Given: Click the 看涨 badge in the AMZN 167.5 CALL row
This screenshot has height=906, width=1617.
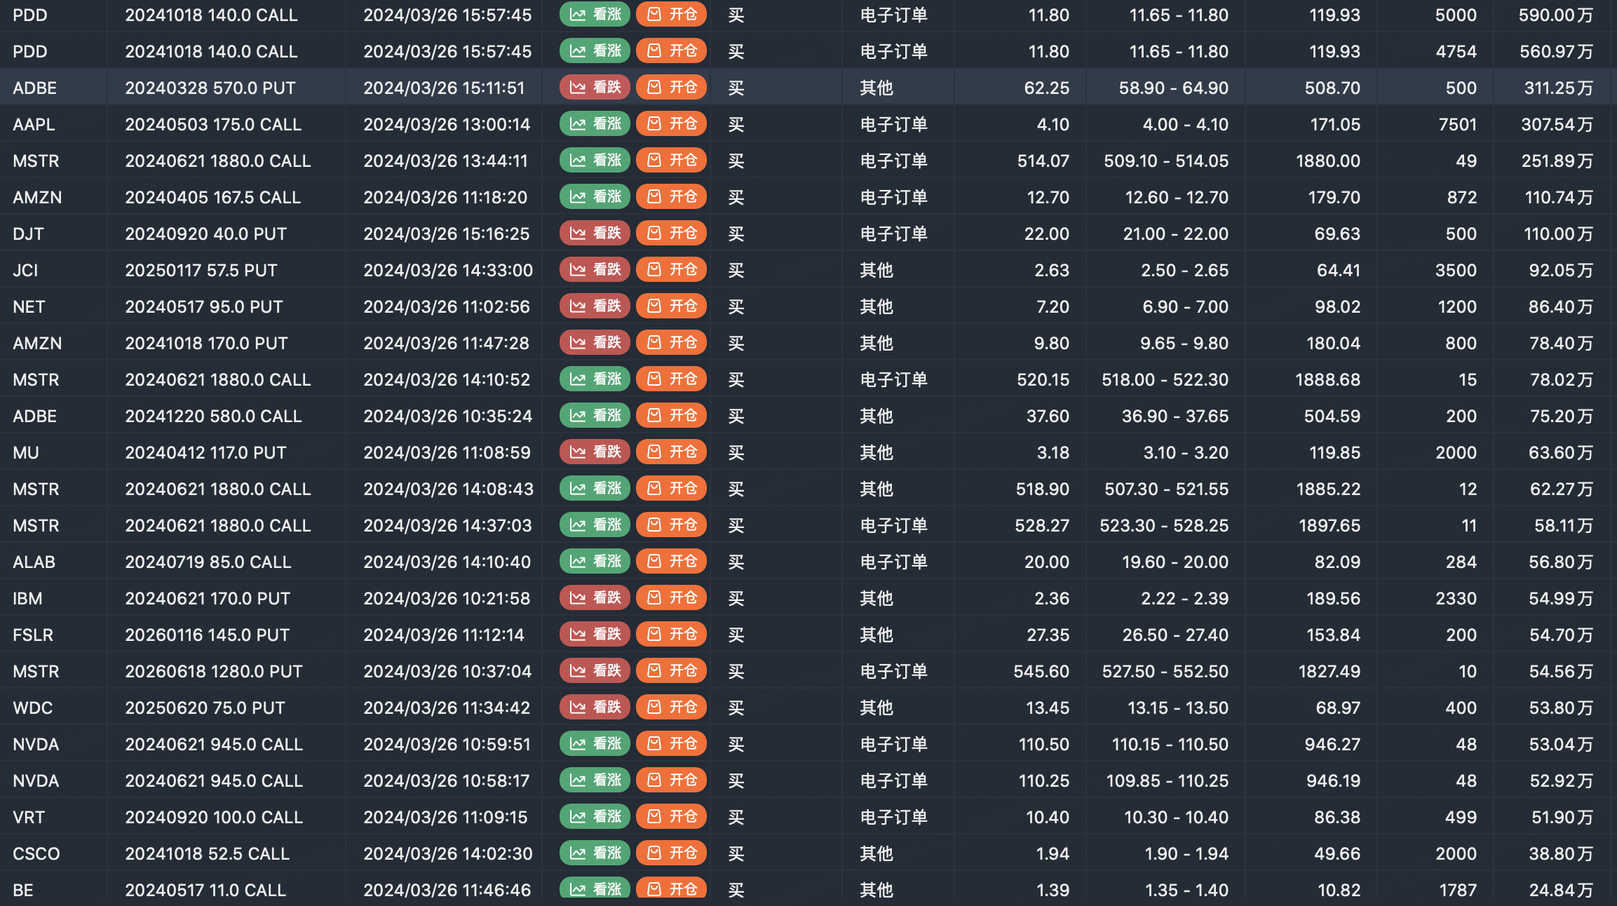Looking at the screenshot, I should tap(595, 197).
